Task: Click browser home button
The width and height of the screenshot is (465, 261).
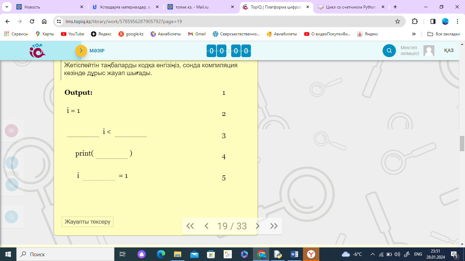Action: click(x=44, y=21)
